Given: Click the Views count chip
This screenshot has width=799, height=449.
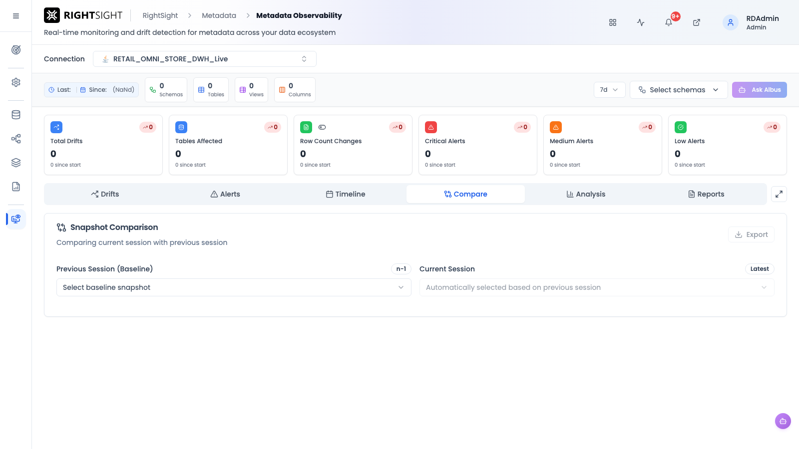Looking at the screenshot, I should point(251,90).
